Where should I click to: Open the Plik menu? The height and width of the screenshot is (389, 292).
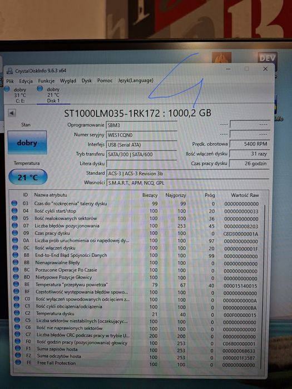(10, 81)
